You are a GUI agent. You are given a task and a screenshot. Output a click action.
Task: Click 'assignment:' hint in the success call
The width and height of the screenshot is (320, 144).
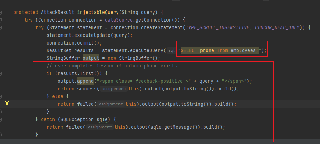tap(113, 89)
